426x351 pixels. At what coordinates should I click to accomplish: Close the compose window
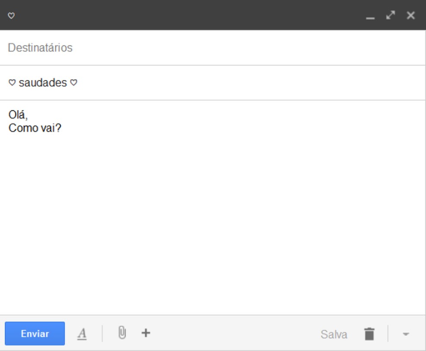(411, 16)
